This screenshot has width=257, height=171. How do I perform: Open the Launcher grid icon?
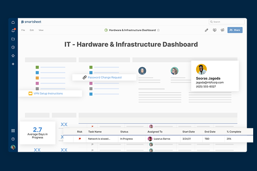[x=13, y=130]
